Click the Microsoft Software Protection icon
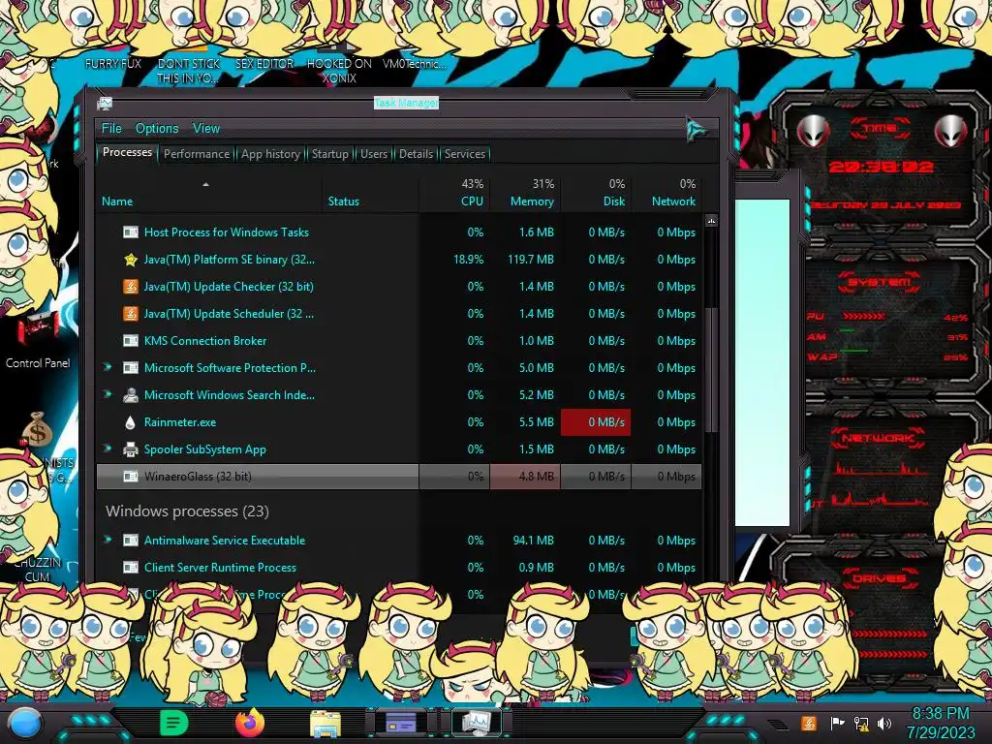 coord(131,368)
